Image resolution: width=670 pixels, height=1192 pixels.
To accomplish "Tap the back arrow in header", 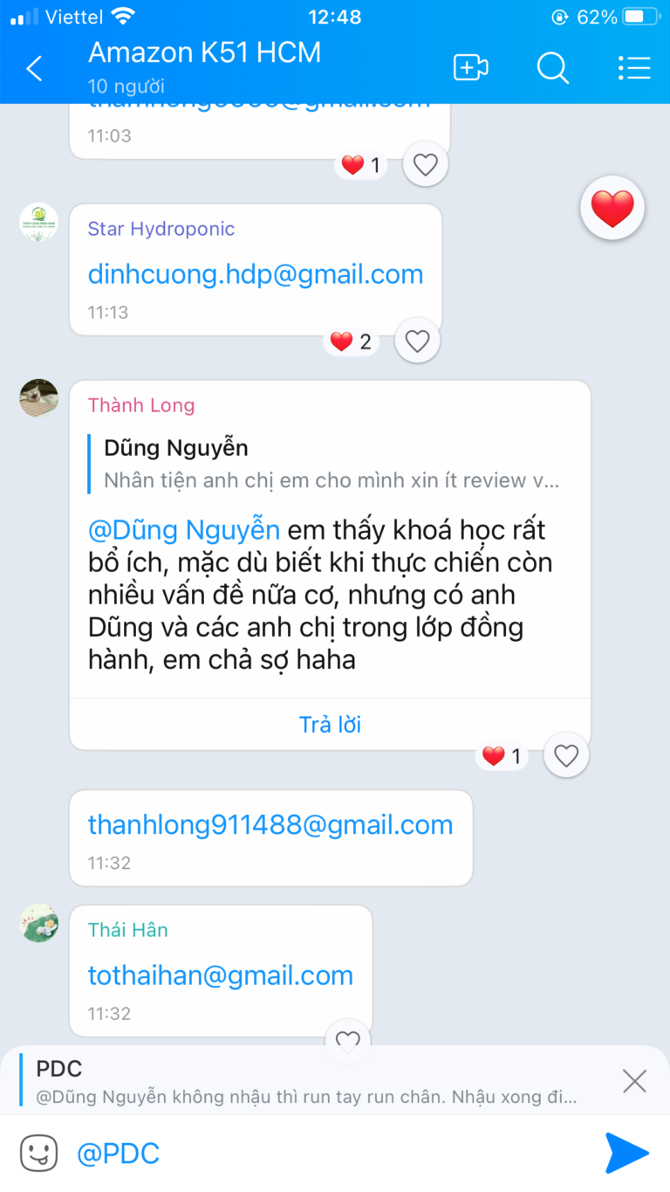I will click(34, 68).
